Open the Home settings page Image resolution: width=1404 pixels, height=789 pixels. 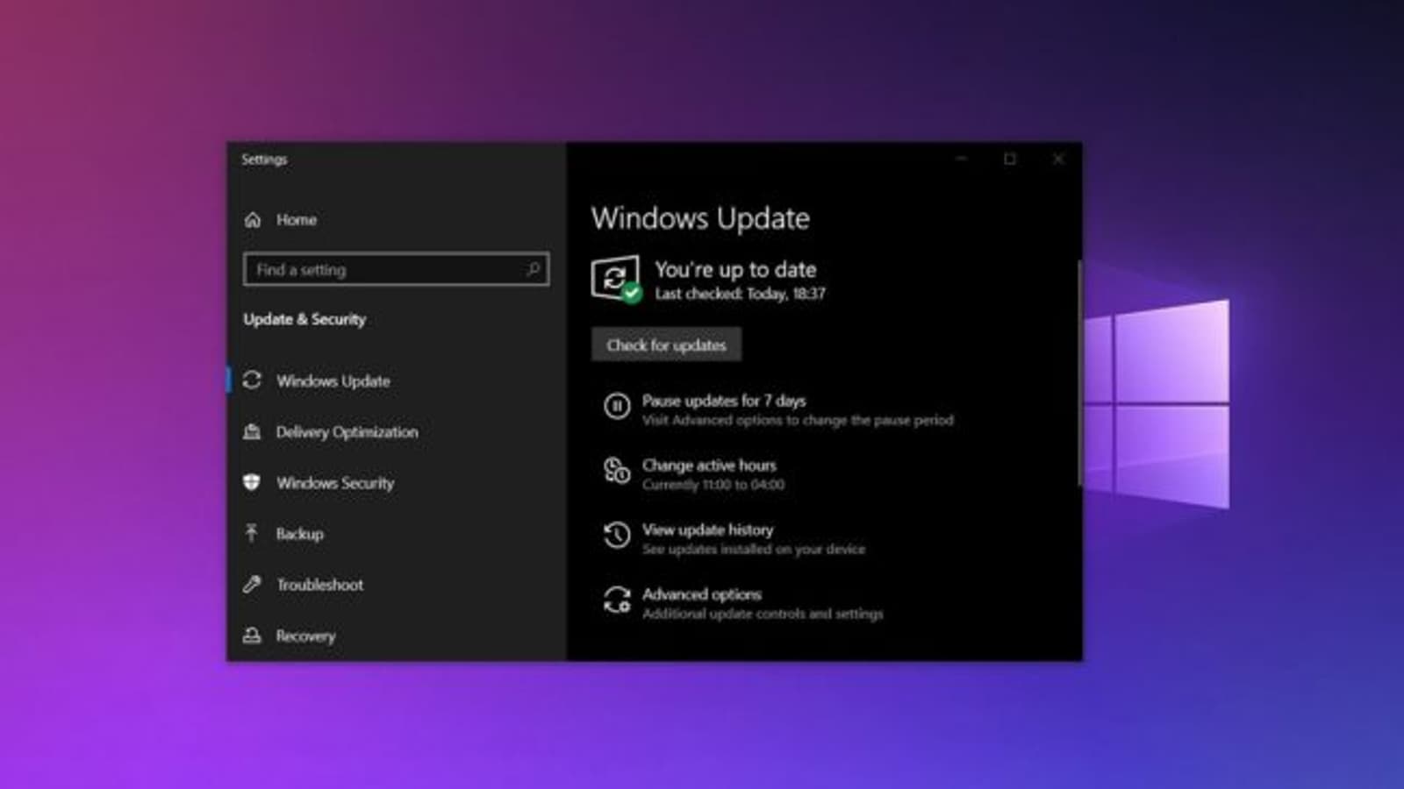[297, 220]
